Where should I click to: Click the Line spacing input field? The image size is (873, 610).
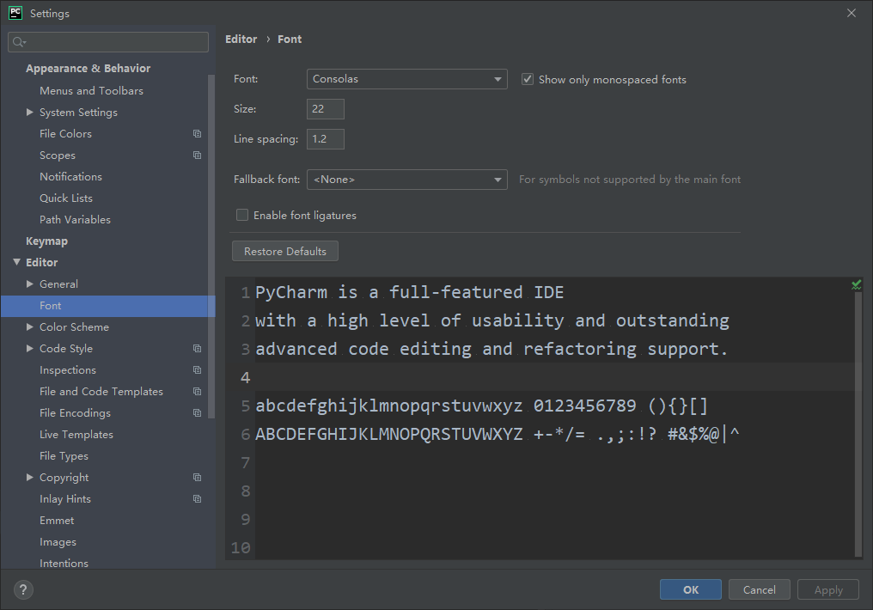325,139
